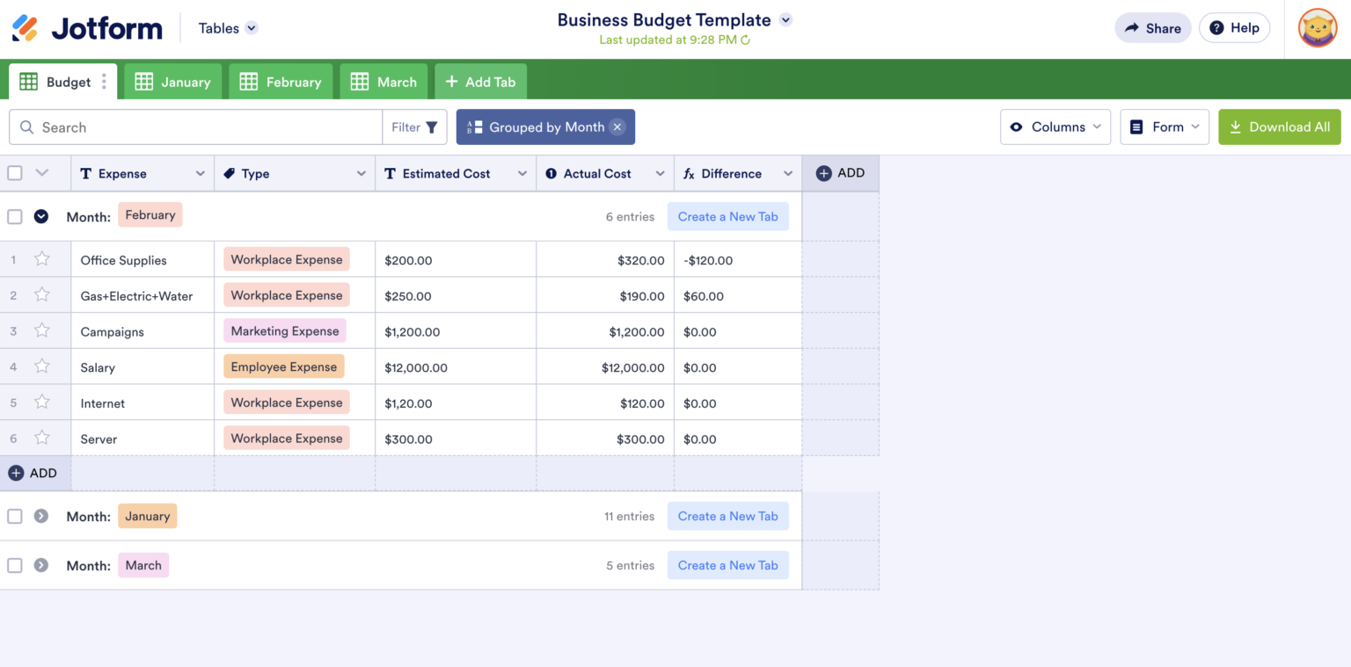The width and height of the screenshot is (1351, 667).
Task: Open the January tab
Action: tap(172, 81)
